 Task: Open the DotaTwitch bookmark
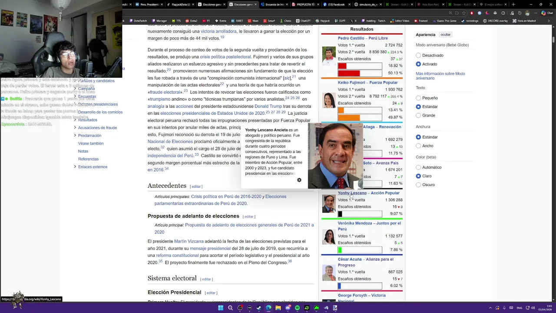(x=138, y=21)
